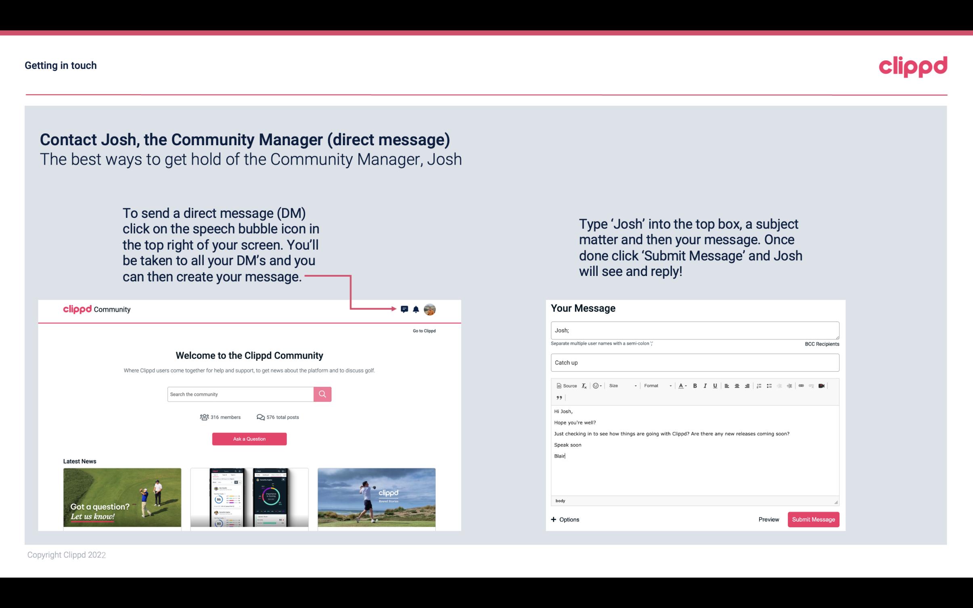
Task: Click the italic formatting icon
Action: click(705, 385)
